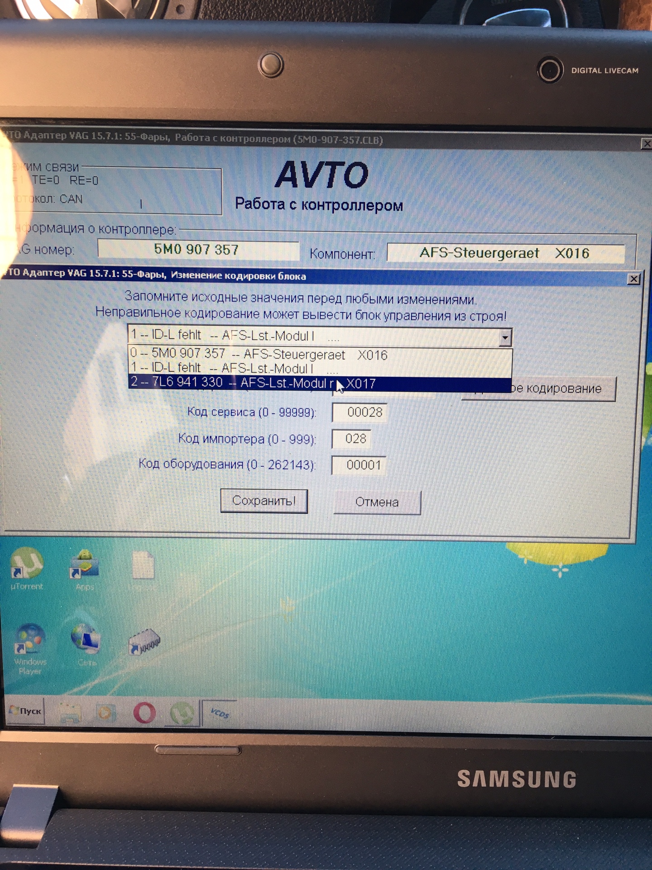Click the Отмена cancel button
The width and height of the screenshot is (652, 870).
(x=377, y=503)
